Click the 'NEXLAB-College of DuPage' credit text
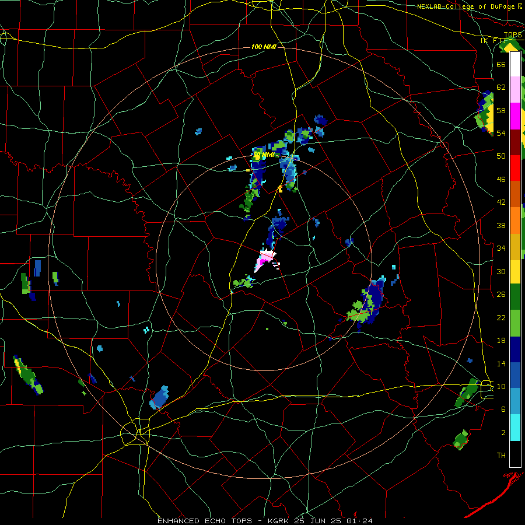This screenshot has height=525, width=525. [x=467, y=6]
